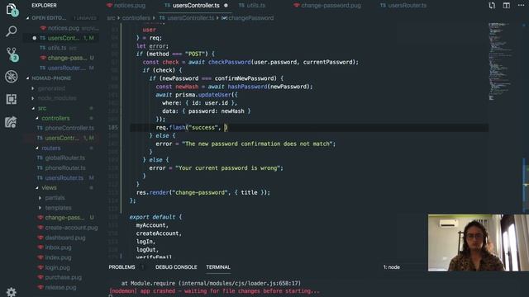Viewport: 529px width, 297px height.
Task: Click the src breadcrumb segment
Action: pyautogui.click(x=111, y=18)
